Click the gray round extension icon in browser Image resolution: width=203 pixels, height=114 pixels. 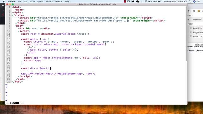tap(194, 11)
